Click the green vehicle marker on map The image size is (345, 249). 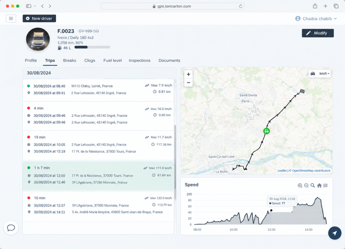click(x=266, y=131)
